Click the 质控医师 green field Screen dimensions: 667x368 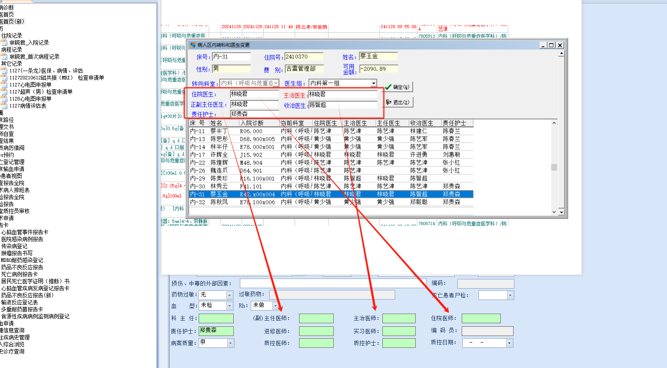(x=316, y=343)
